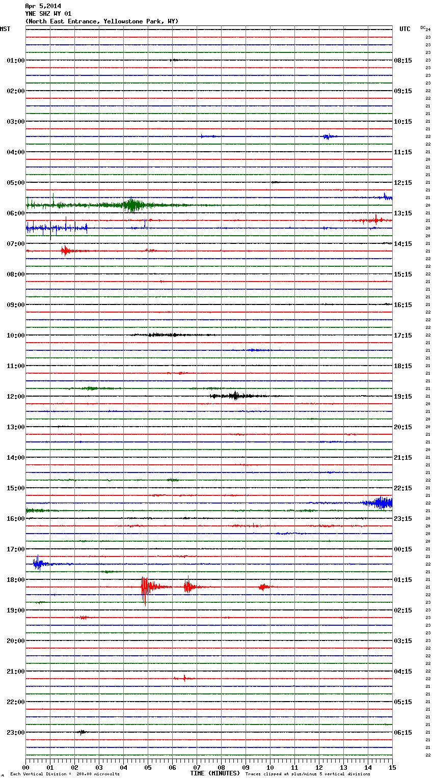Click the 10:15 UTC time label
433x781 pixels.
point(403,122)
